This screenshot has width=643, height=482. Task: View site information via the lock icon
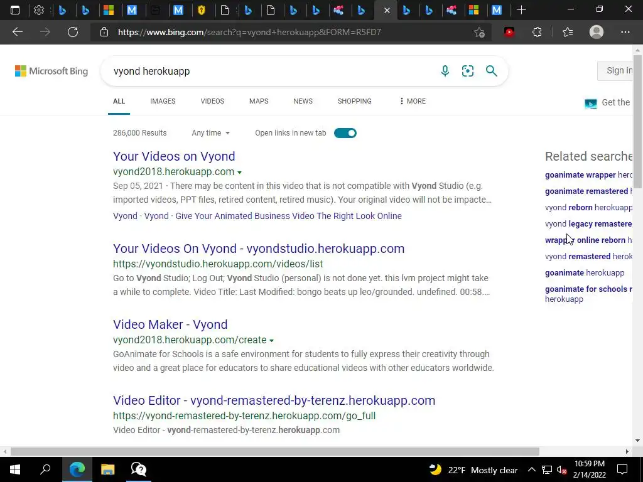(104, 32)
